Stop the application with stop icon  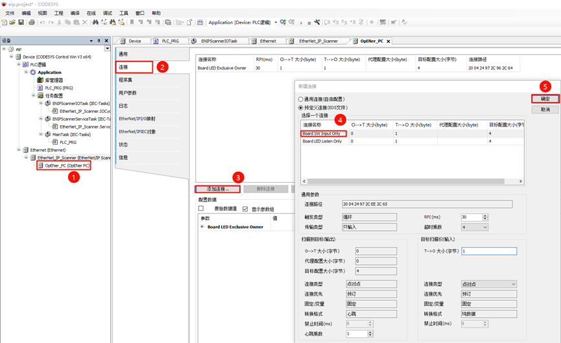(309, 23)
